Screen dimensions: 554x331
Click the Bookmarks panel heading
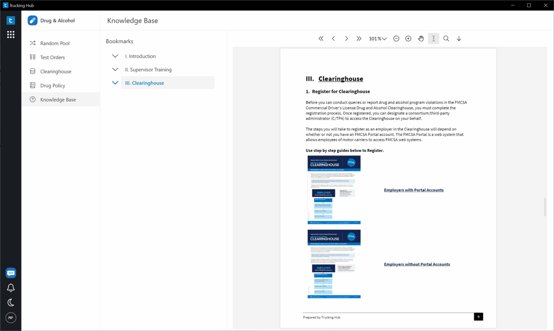[120, 41]
